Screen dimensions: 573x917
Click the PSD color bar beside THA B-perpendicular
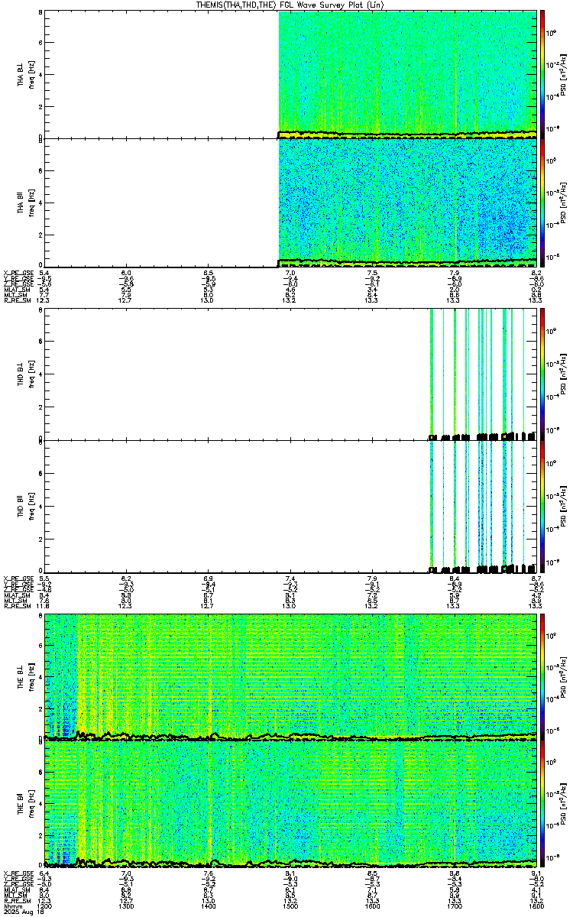click(x=542, y=75)
